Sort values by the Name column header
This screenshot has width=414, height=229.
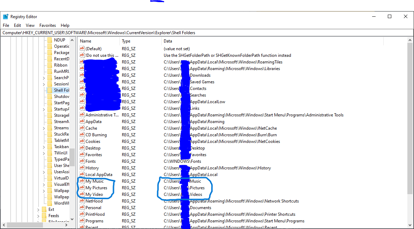[98, 41]
